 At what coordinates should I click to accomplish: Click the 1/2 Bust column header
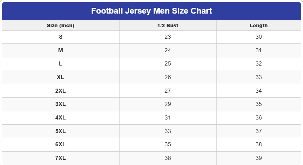168,25
